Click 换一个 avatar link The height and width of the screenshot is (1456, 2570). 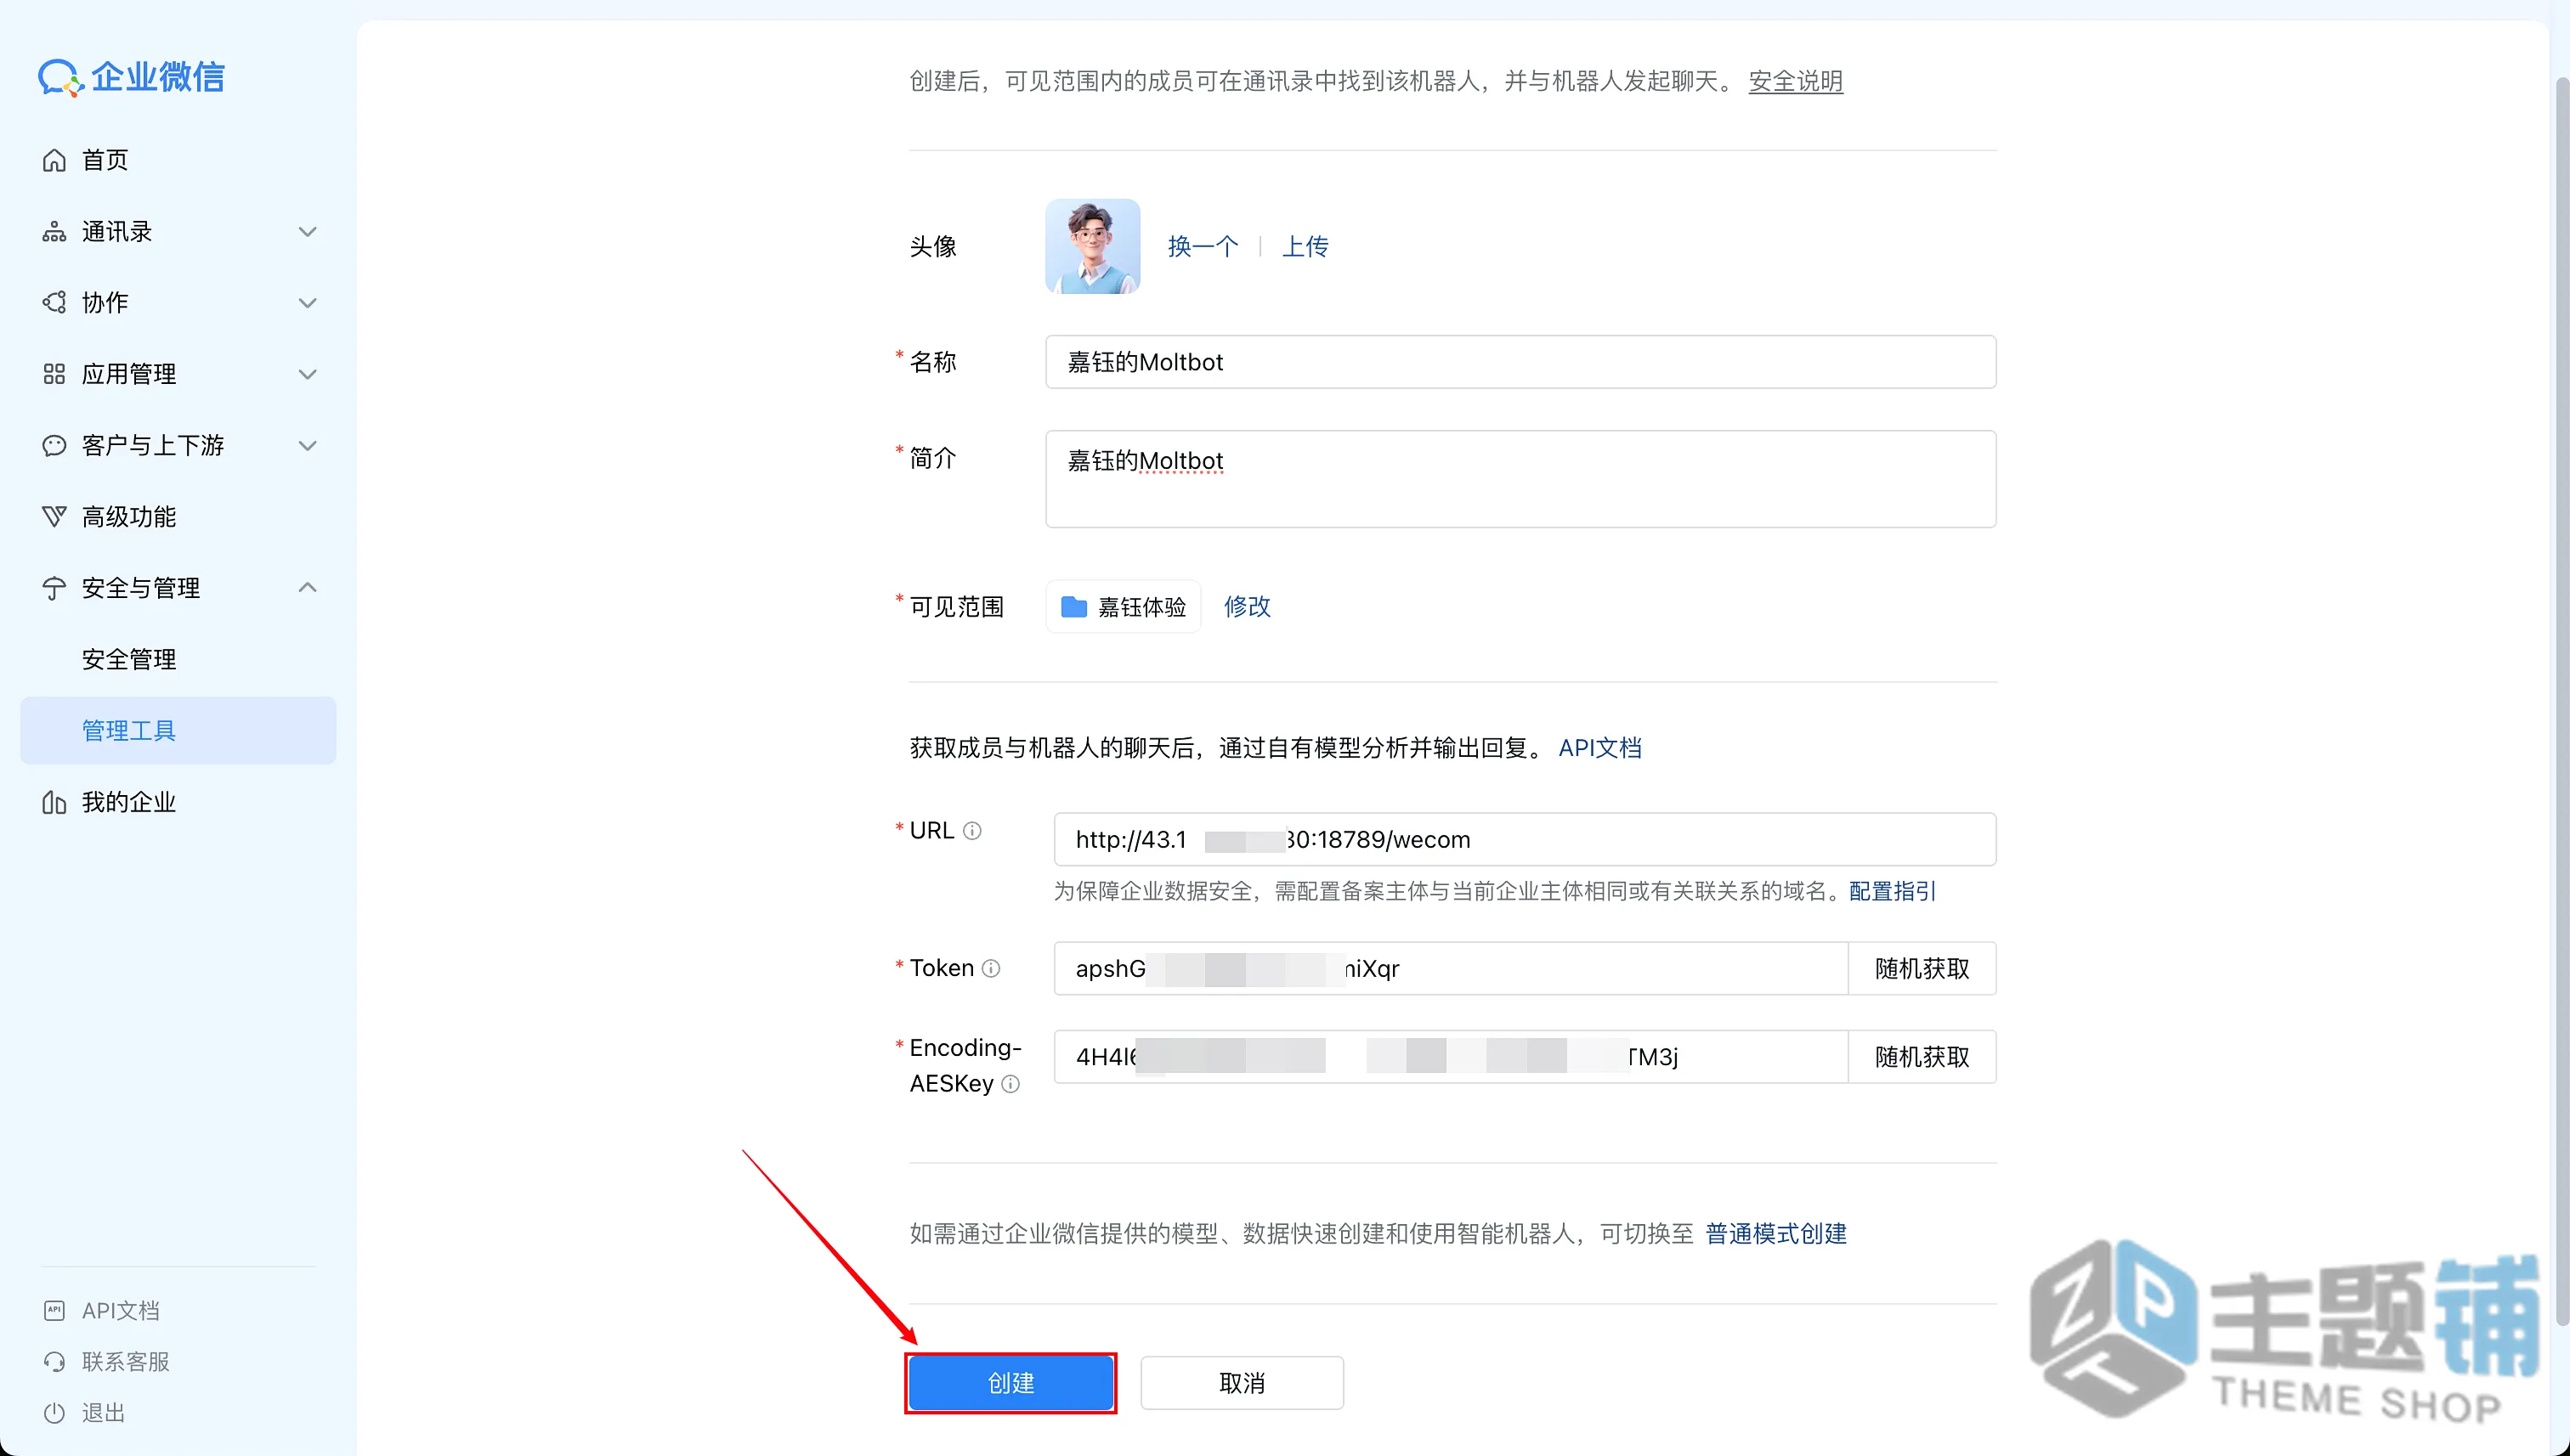click(1203, 247)
